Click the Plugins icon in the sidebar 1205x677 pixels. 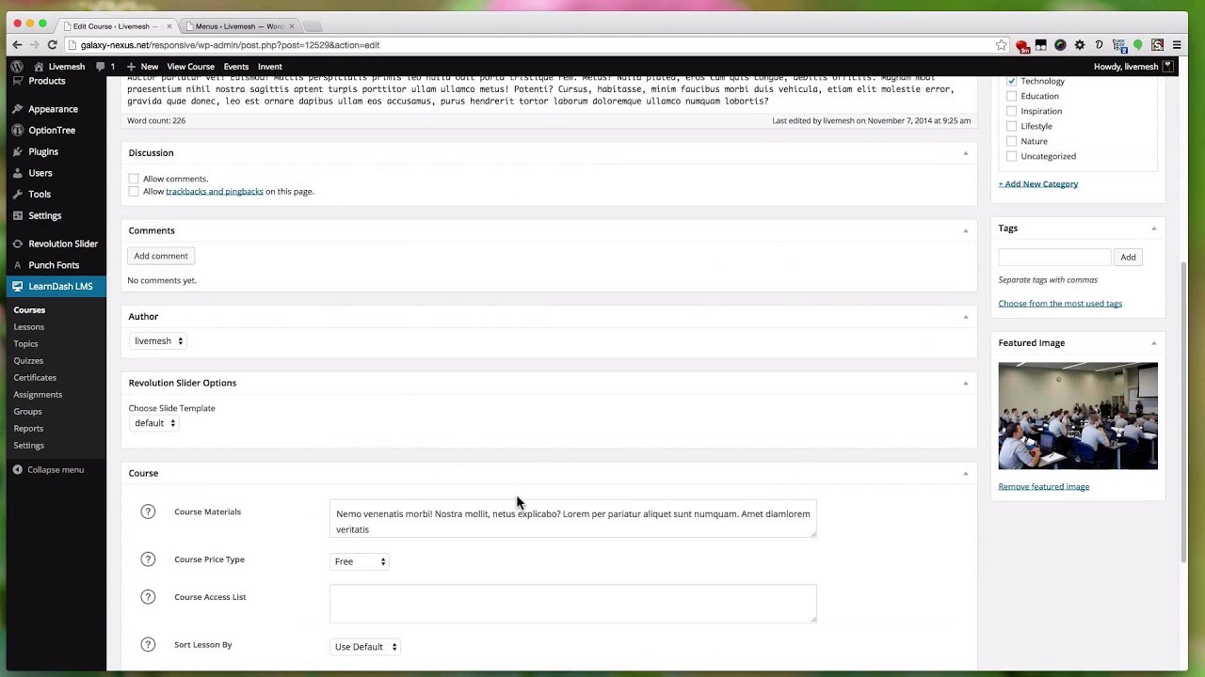(18, 151)
